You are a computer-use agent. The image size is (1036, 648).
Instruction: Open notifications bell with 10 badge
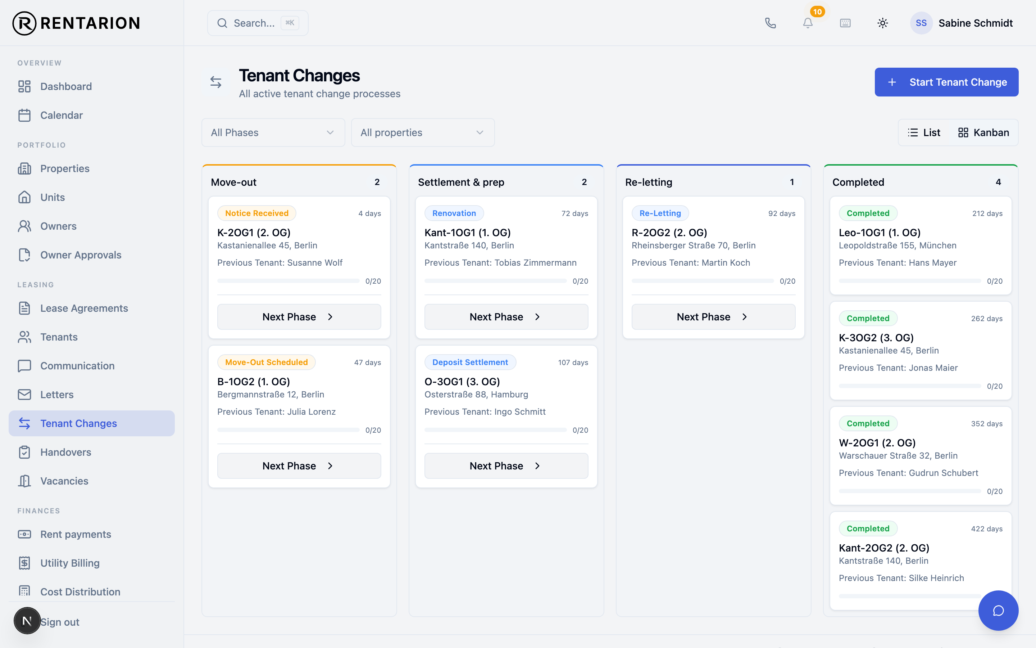808,23
